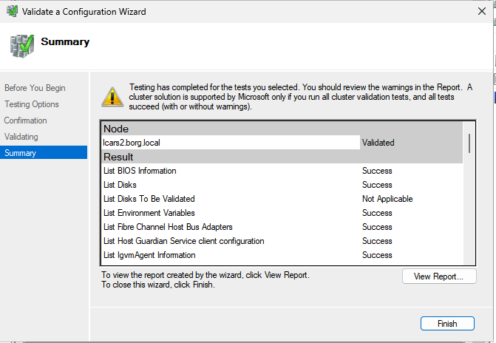The image size is (496, 343).
Task: Click Success status for List BIOS Information
Action: click(377, 171)
